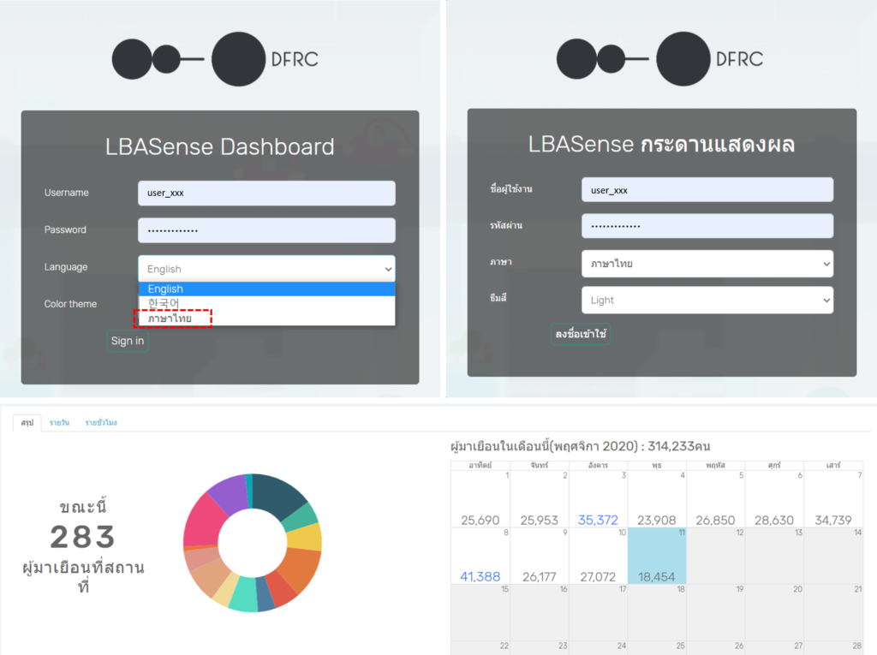The height and width of the screenshot is (655, 877).
Task: Select the สรุป summary tab
Action: coord(27,423)
